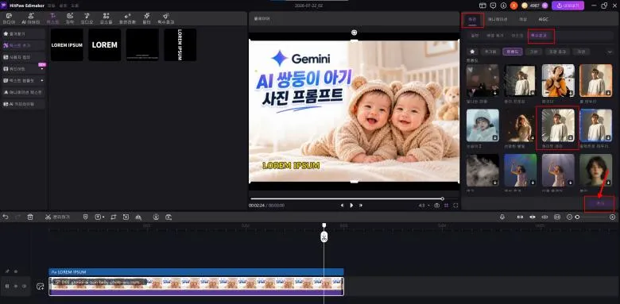The height and width of the screenshot is (304, 620).
Task: Click the Redo arrow in timeline toolbar
Action: pyautogui.click(x=17, y=217)
